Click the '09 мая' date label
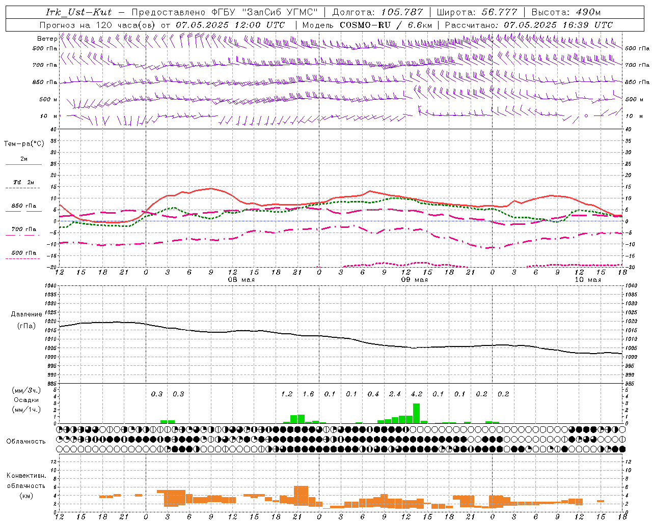The image size is (652, 521). [x=415, y=280]
